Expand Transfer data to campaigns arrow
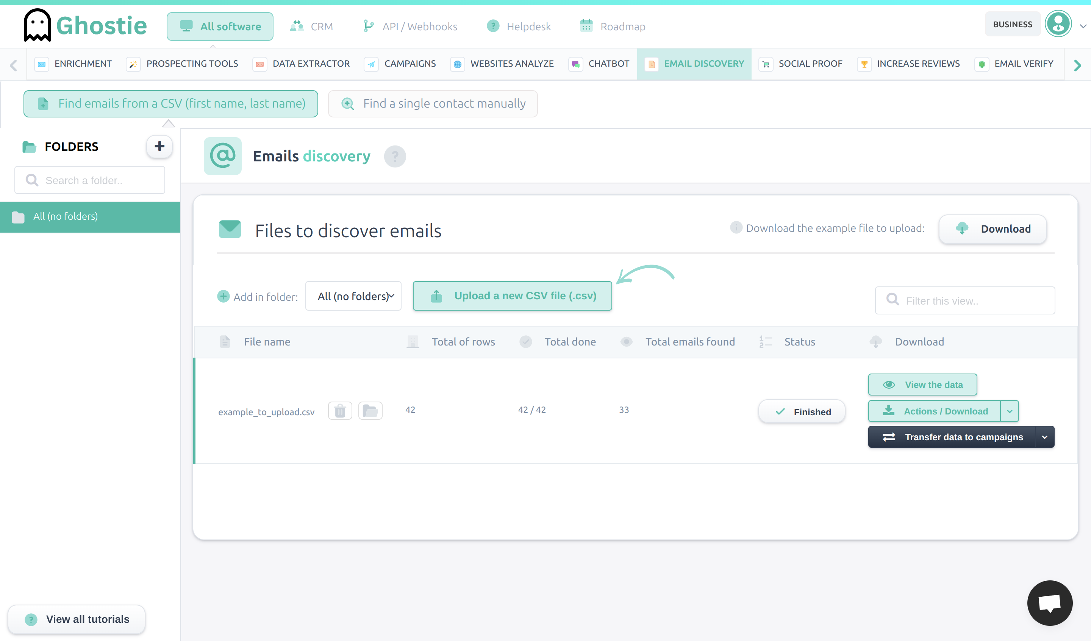 point(1045,437)
